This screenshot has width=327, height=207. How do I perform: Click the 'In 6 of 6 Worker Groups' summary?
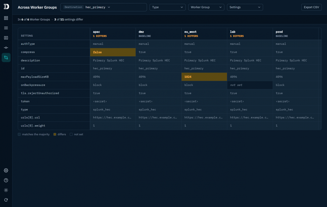pos(34,19)
